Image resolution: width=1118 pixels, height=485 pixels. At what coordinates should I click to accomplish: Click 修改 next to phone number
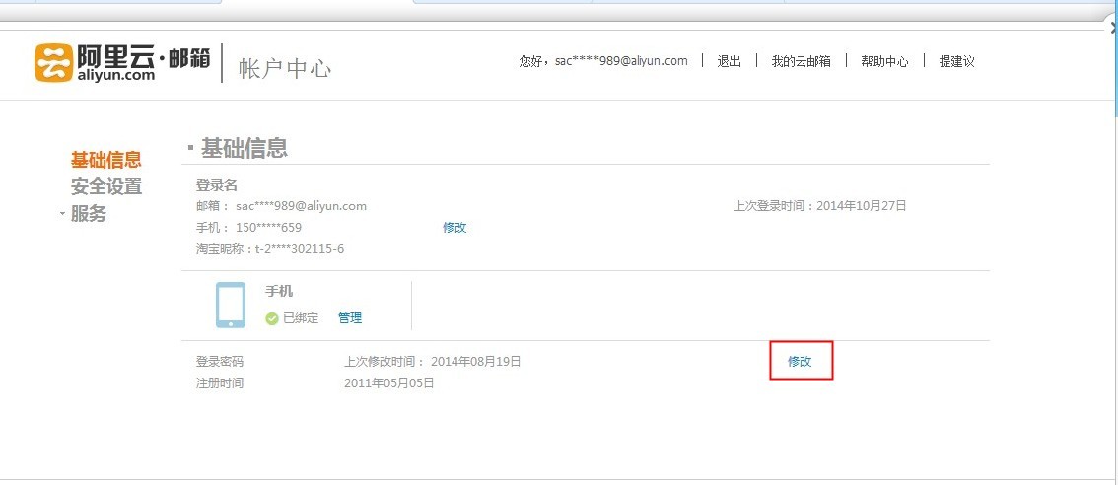point(454,228)
